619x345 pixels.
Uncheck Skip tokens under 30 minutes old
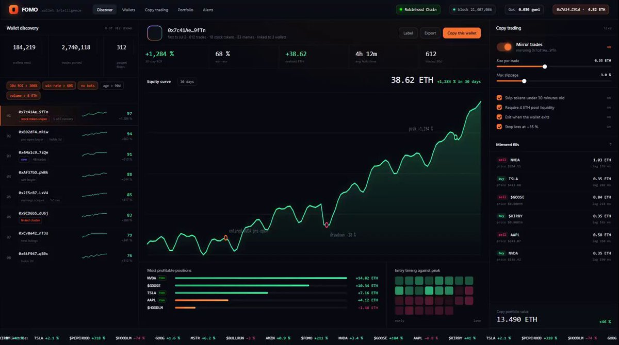coord(499,98)
